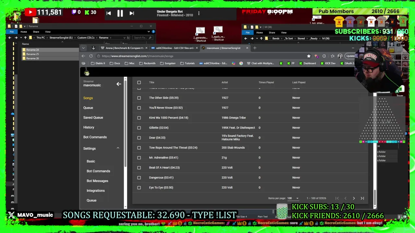415x233 pixels.
Task: Expand the ribbon in Rename Explorer window
Action: point(148,32)
